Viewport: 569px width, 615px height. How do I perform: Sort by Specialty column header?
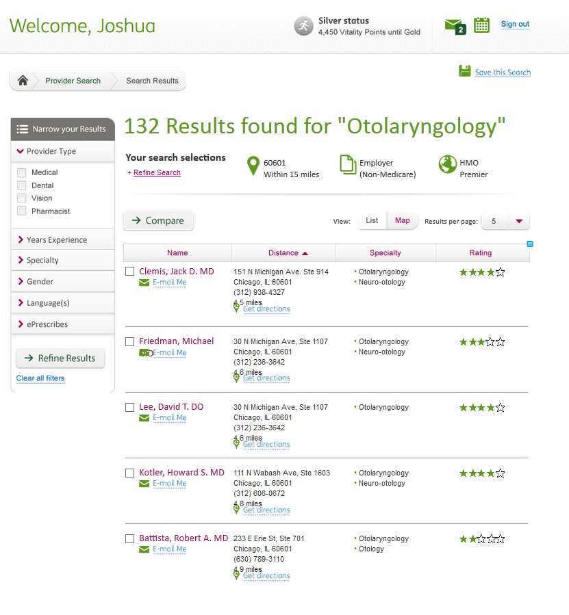(385, 253)
